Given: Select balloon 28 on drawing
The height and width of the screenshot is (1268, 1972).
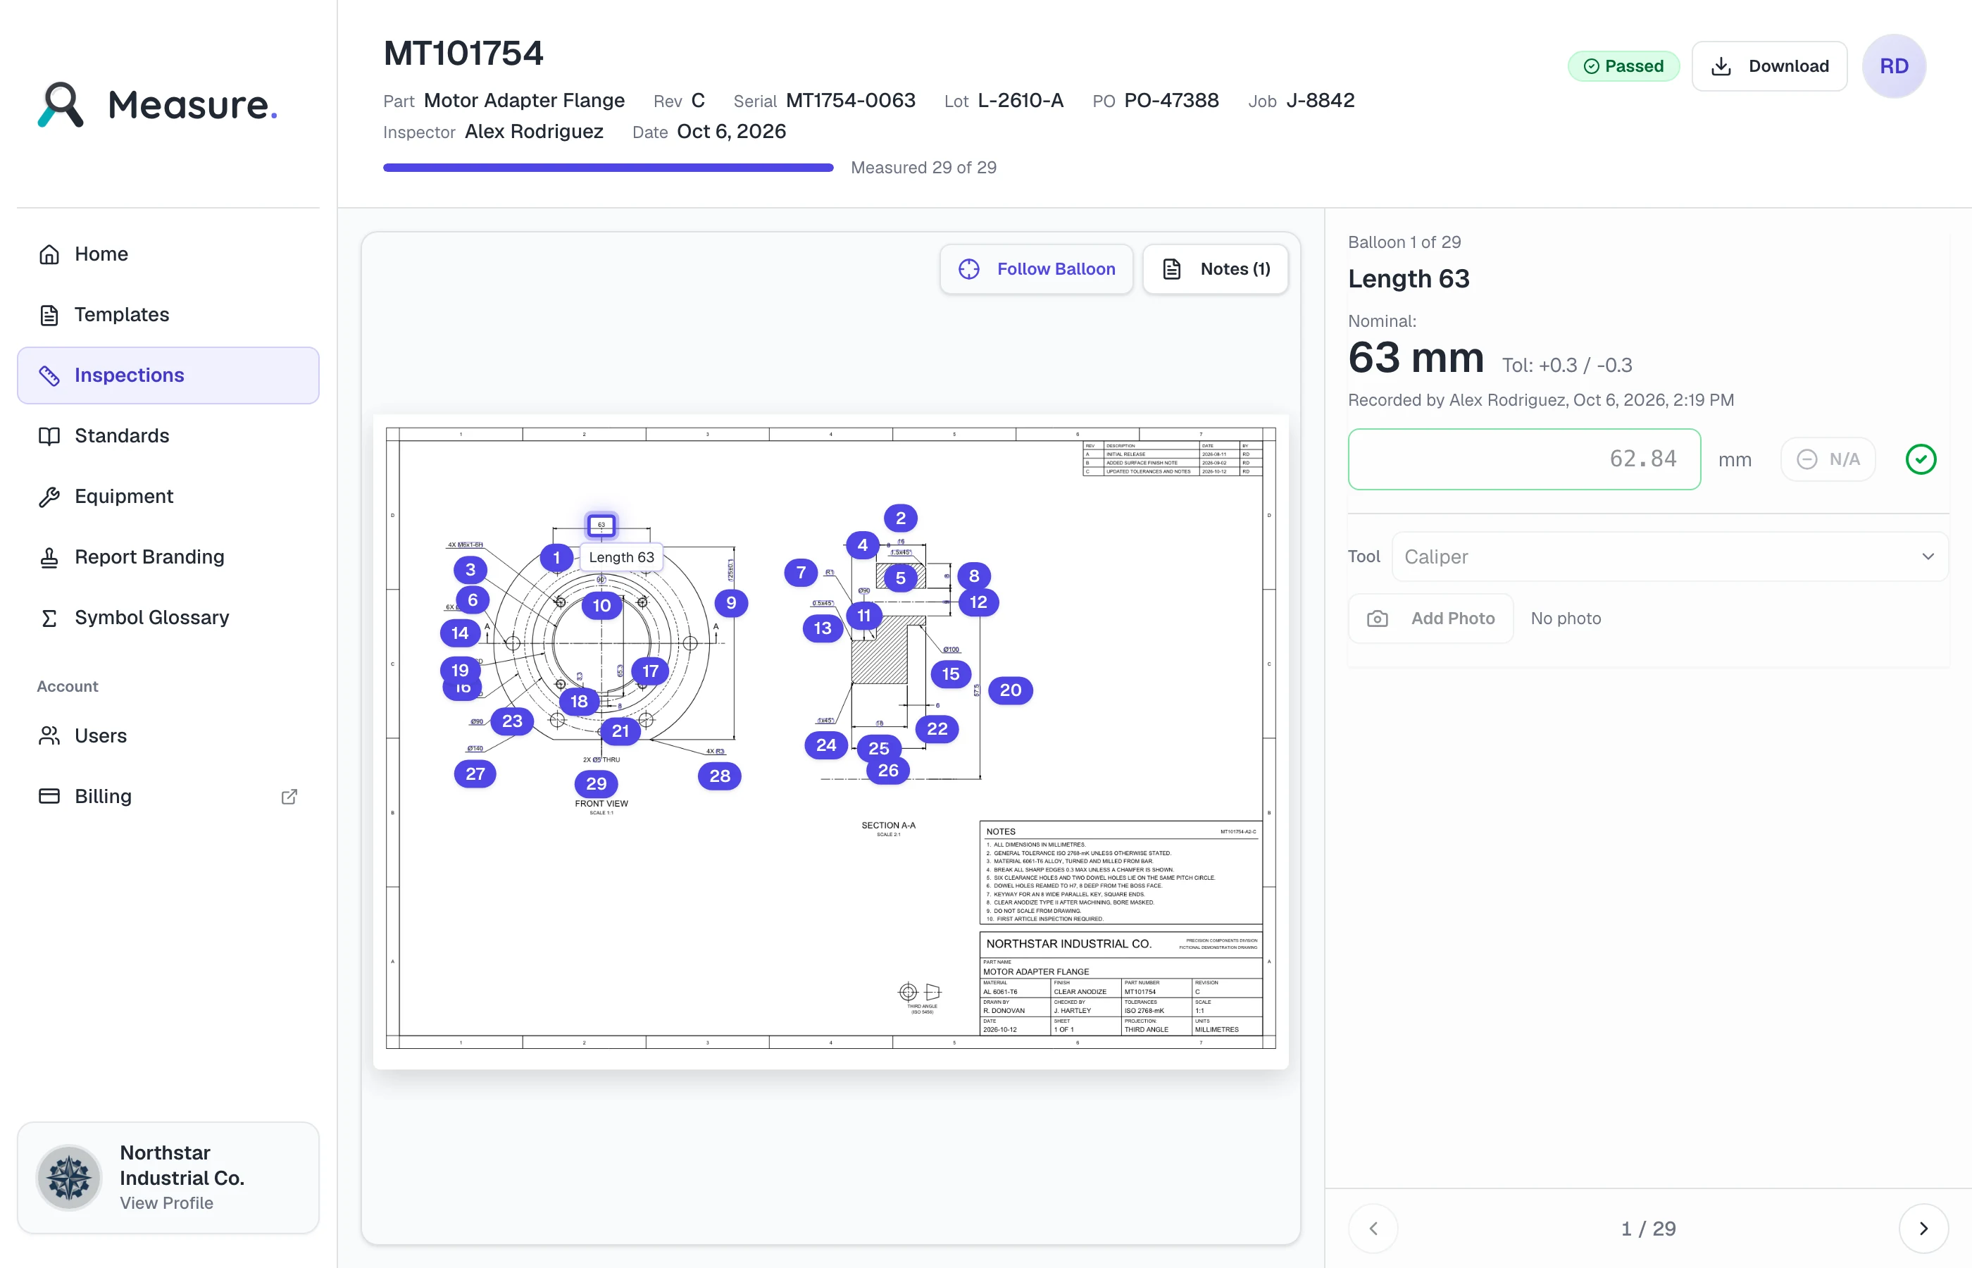Looking at the screenshot, I should point(719,776).
